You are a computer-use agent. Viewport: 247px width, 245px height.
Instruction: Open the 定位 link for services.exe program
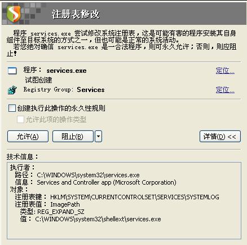click(x=225, y=71)
